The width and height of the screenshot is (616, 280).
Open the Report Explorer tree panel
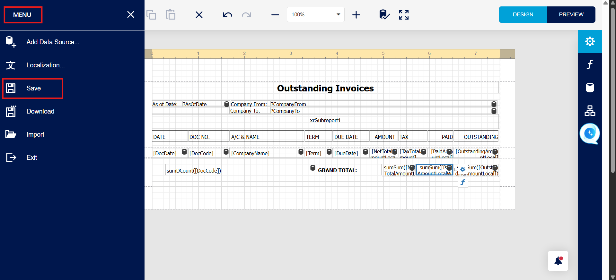[x=590, y=111]
